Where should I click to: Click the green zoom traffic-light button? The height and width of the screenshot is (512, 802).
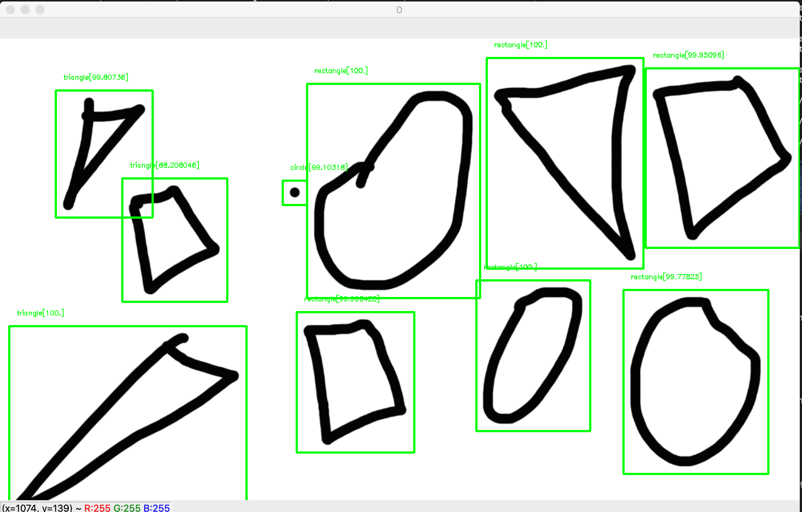40,10
